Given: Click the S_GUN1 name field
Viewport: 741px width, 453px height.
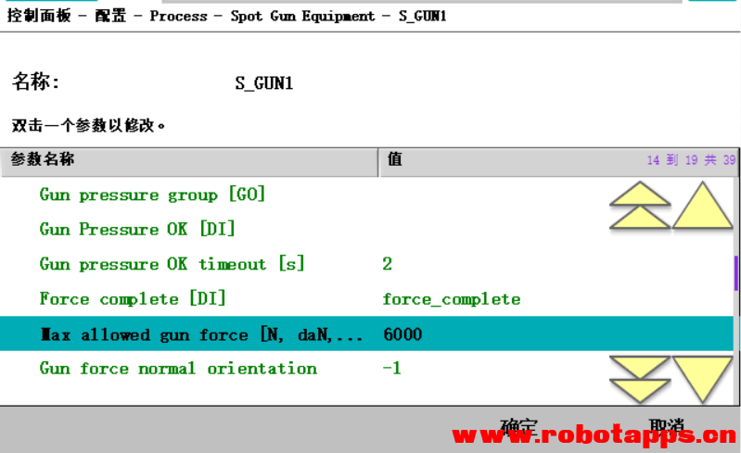Looking at the screenshot, I should pyautogui.click(x=263, y=83).
